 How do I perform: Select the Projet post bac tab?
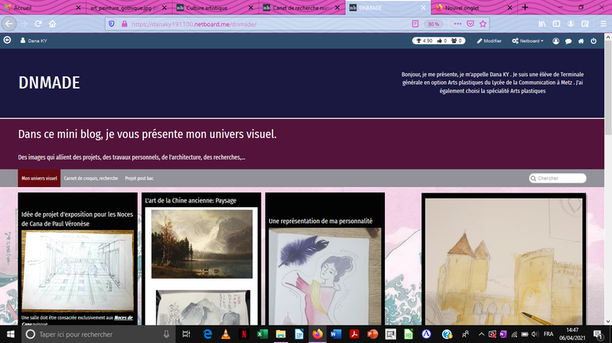coord(139,178)
